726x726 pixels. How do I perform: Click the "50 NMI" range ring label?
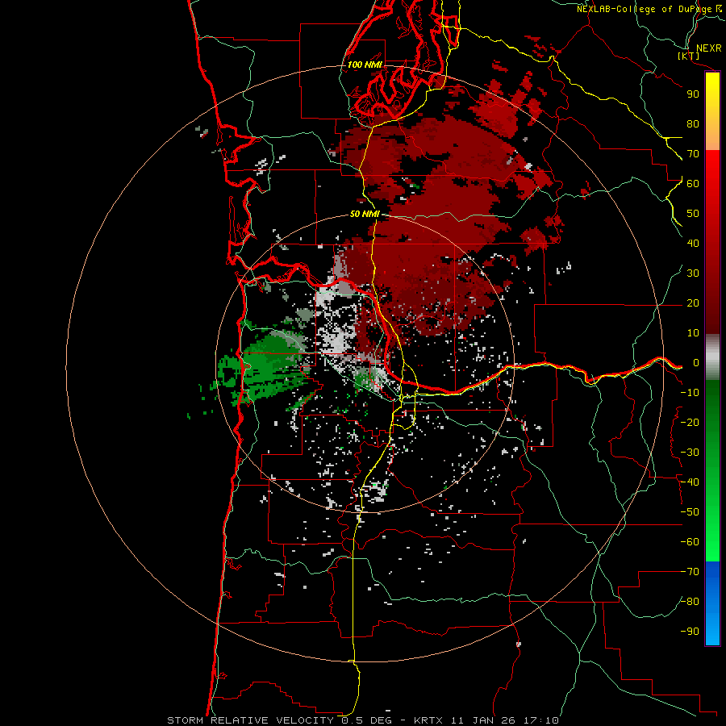coord(365,214)
